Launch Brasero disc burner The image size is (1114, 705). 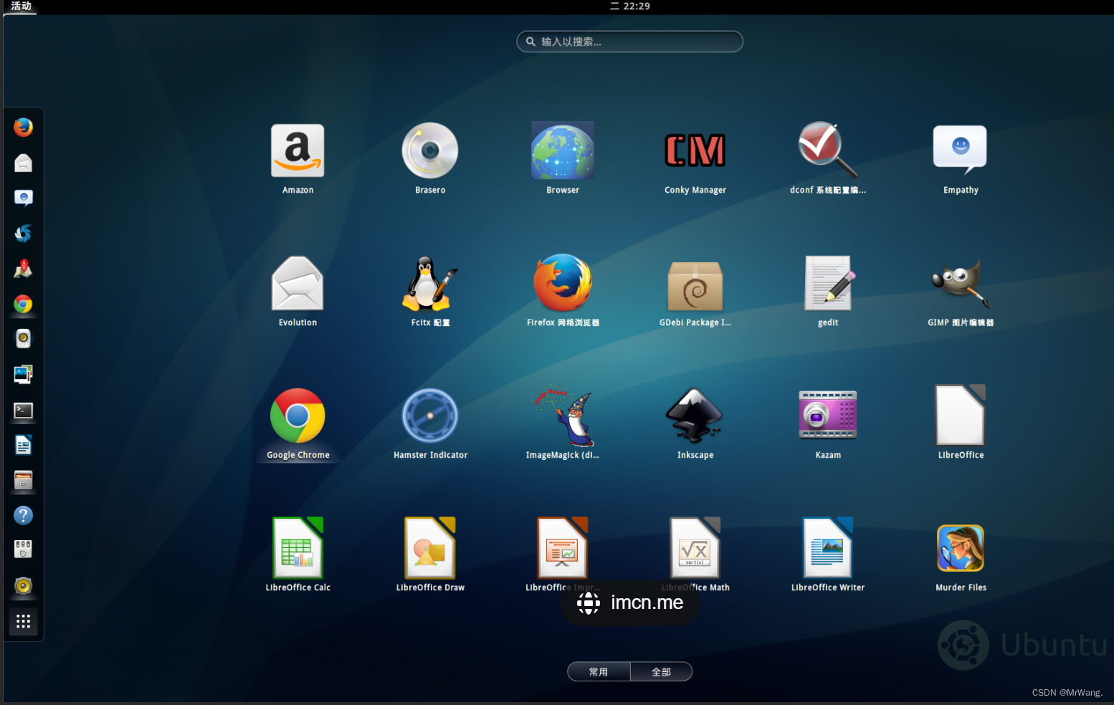[430, 150]
